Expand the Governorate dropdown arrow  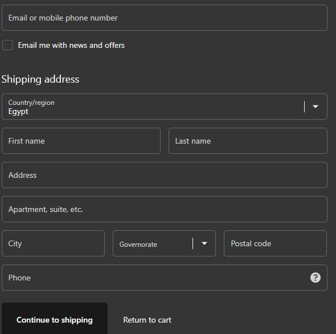click(x=204, y=243)
